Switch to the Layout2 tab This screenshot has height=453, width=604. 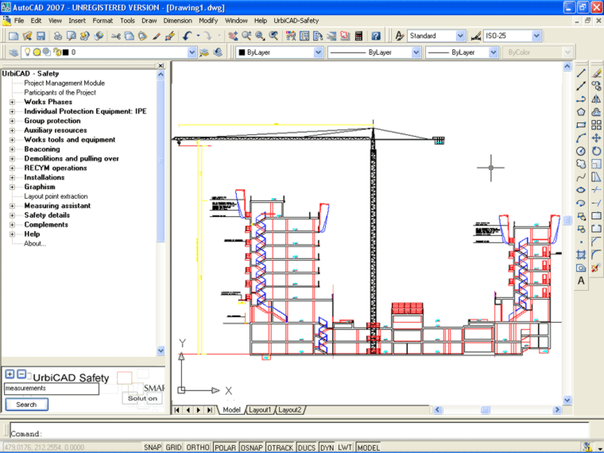point(289,410)
